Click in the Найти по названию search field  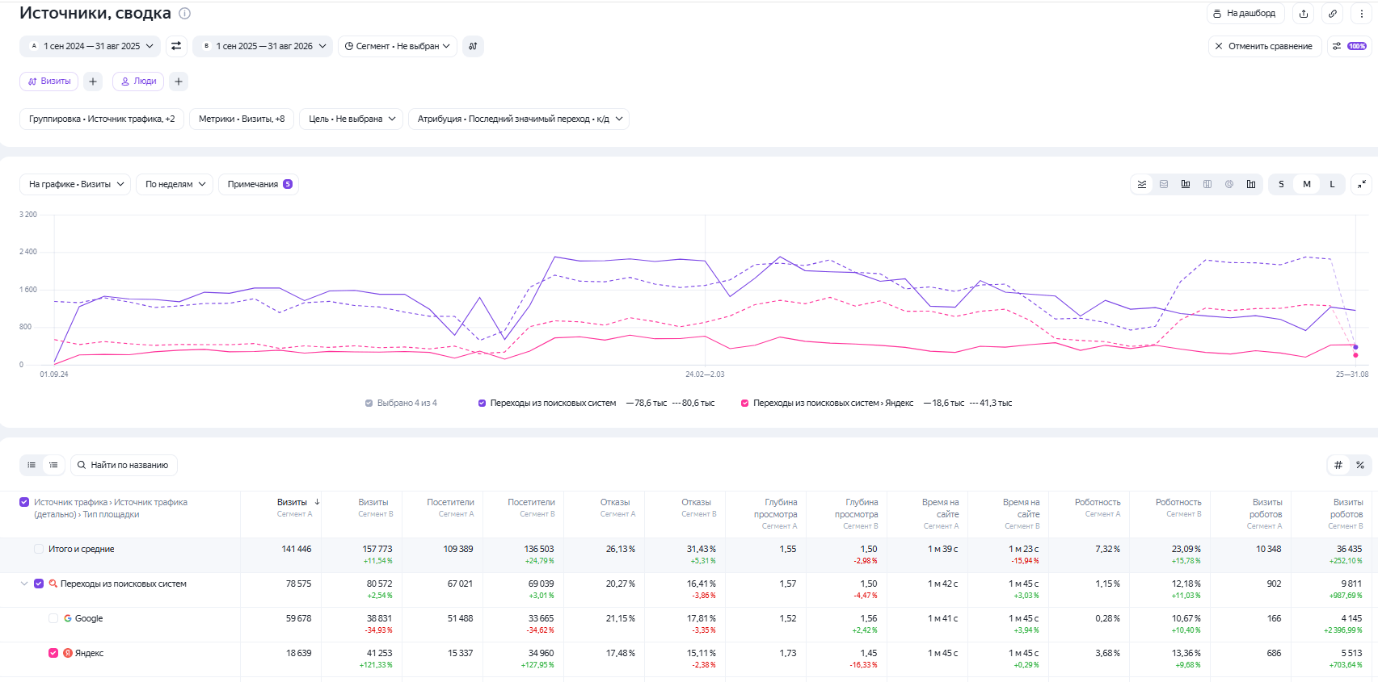click(124, 465)
